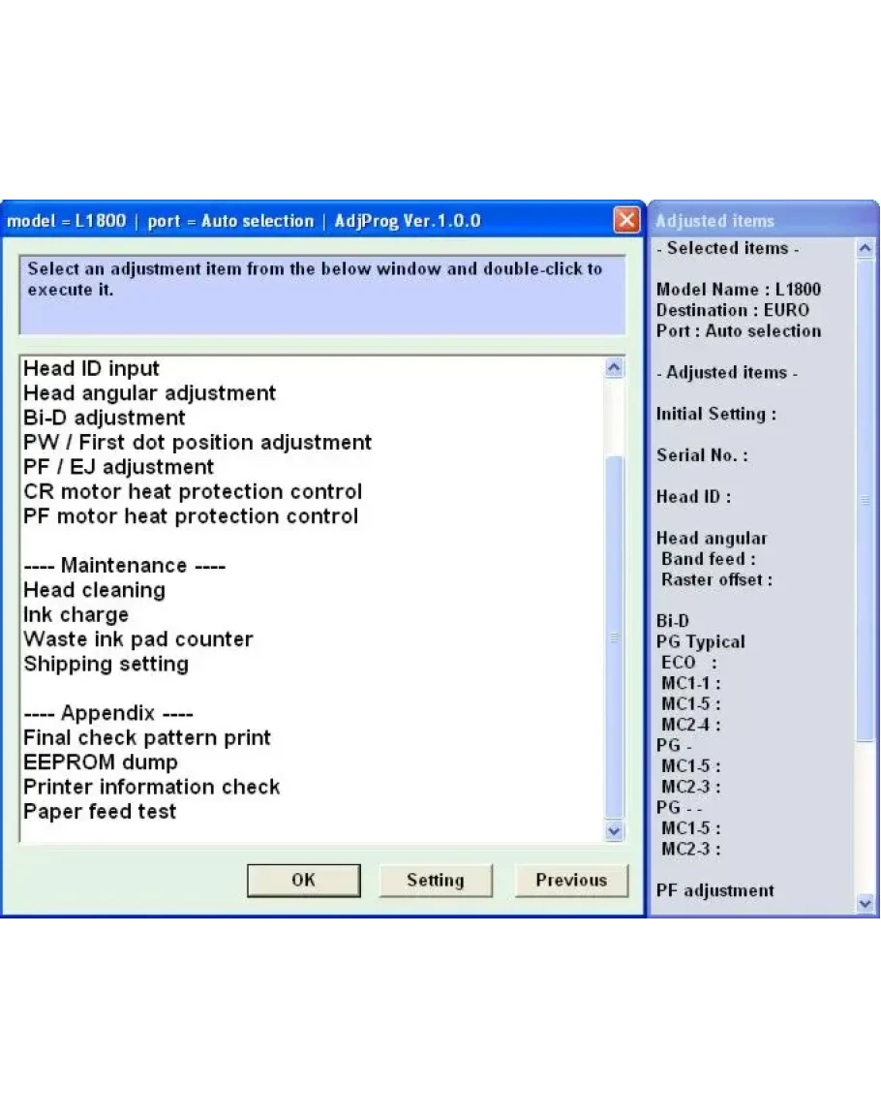
Task: Pick PW / First dot position adjustment
Action: (197, 443)
